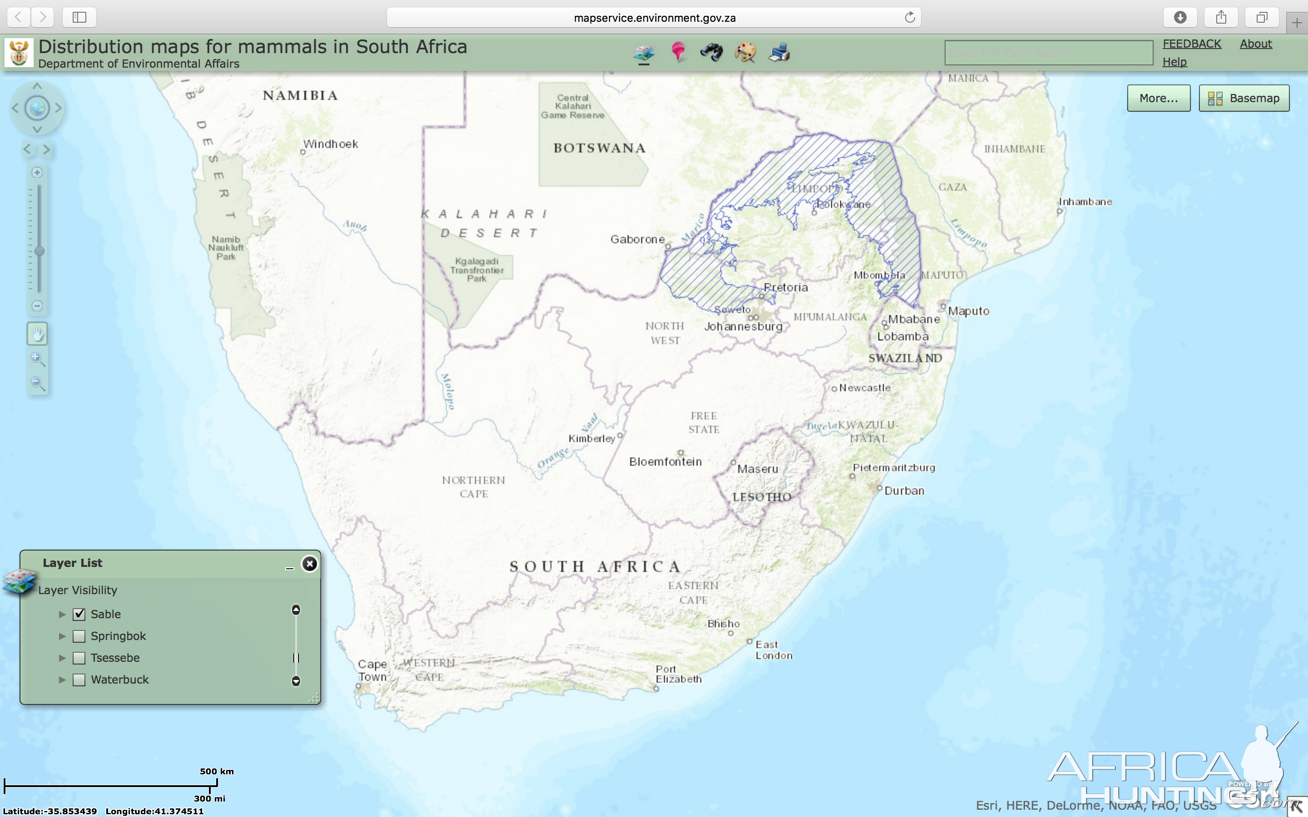Click layer list scrollbar down arrow
The height and width of the screenshot is (817, 1308).
(x=296, y=681)
